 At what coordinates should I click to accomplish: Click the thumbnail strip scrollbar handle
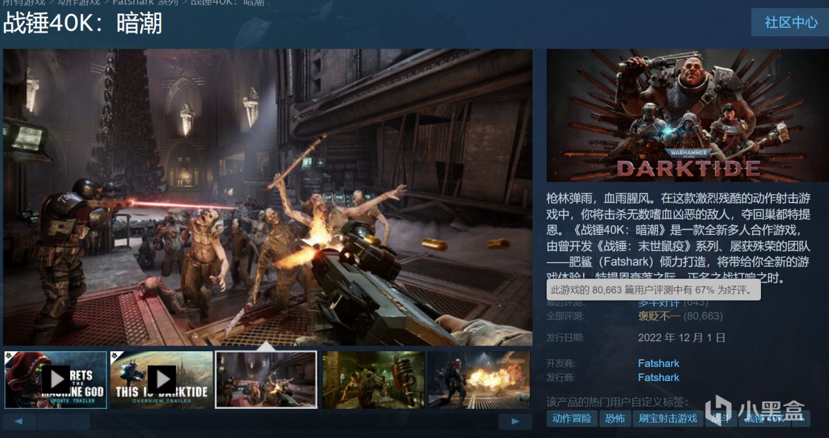(x=63, y=421)
